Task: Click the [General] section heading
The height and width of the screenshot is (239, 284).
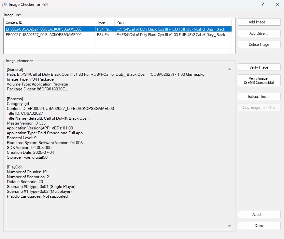Action: (x=15, y=70)
